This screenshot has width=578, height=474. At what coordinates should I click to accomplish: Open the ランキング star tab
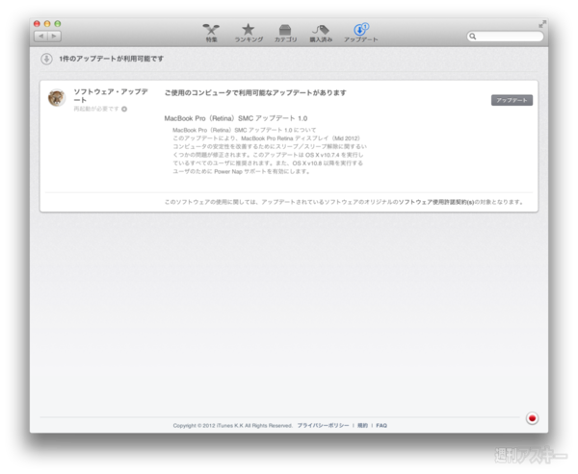pyautogui.click(x=249, y=33)
